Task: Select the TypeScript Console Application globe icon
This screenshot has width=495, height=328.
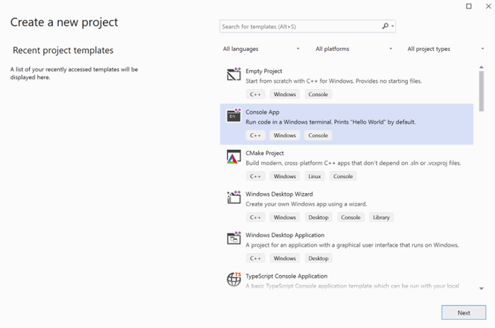Action: pos(233,279)
